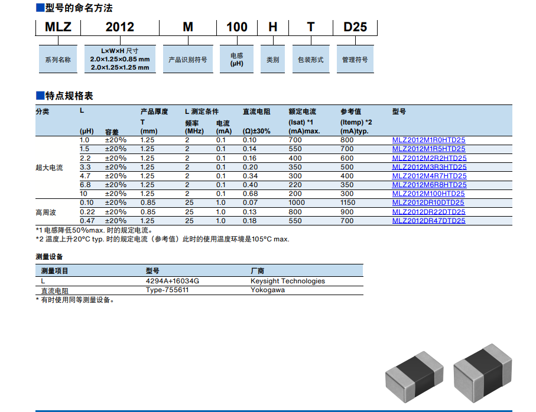Open the MLZ2012DR47DTD25 link
536x412 pixels.
[428, 221]
